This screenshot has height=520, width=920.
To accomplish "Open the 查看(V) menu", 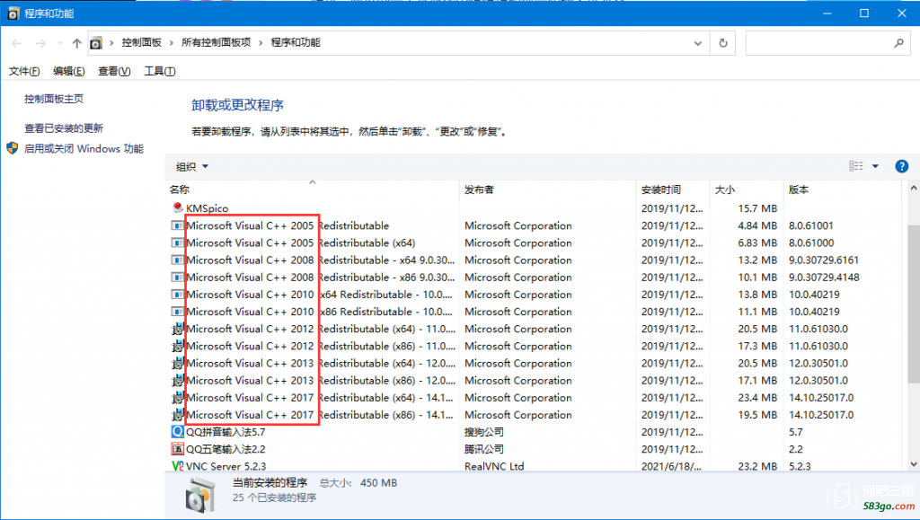I will pyautogui.click(x=114, y=71).
